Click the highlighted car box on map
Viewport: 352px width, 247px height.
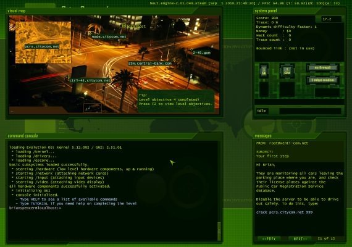(93, 108)
